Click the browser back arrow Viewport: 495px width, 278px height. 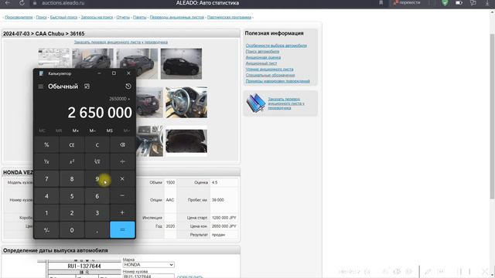(7, 3)
